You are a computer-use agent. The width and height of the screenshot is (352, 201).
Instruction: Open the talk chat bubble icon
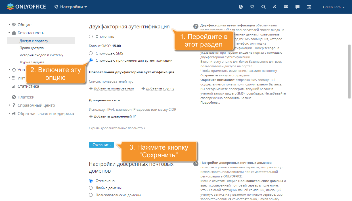tap(297, 7)
